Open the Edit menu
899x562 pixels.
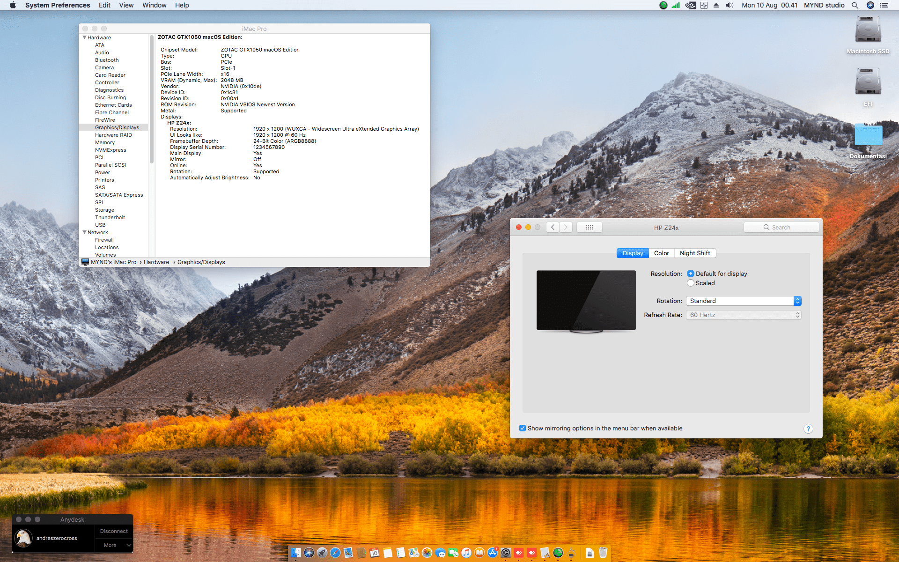pos(104,5)
